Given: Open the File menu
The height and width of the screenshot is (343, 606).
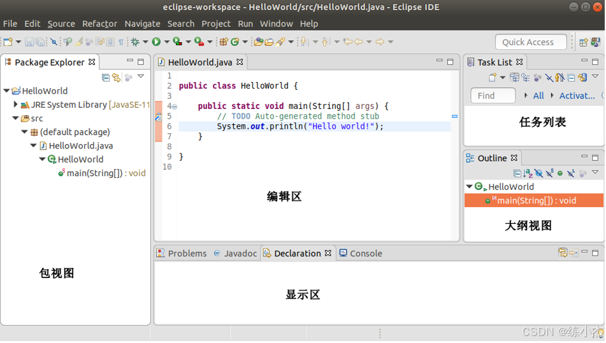Looking at the screenshot, I should pos(10,24).
